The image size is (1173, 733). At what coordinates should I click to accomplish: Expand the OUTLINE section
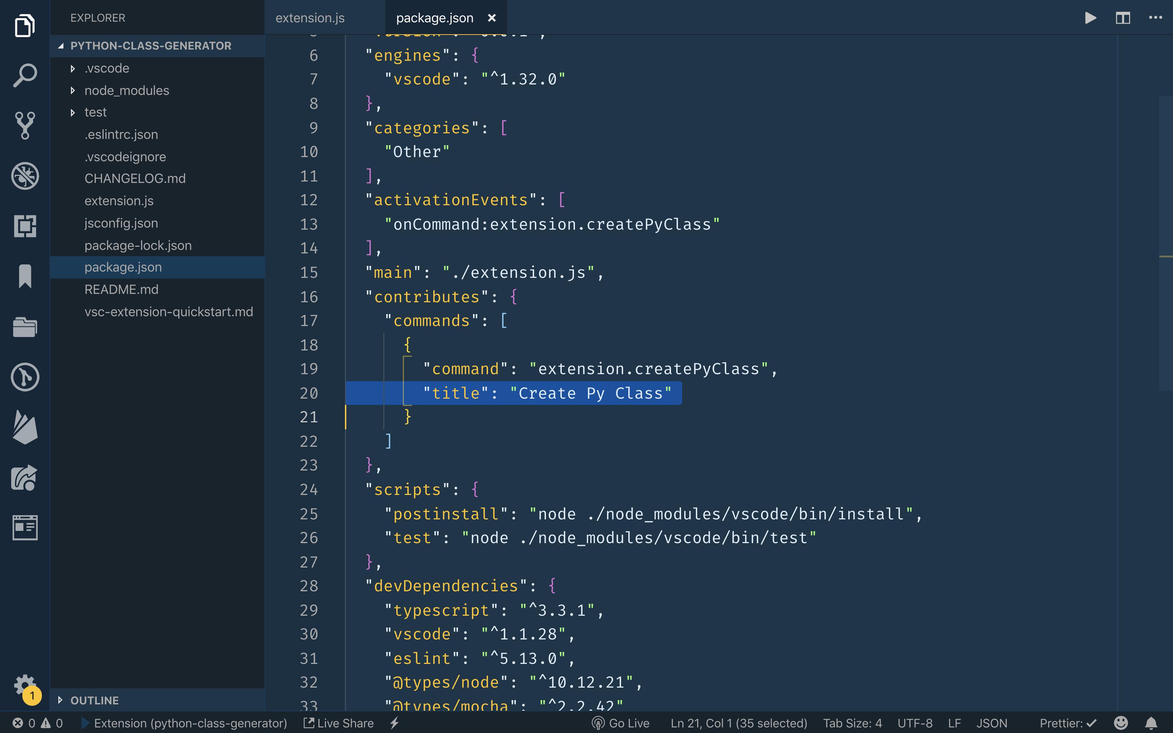94,700
